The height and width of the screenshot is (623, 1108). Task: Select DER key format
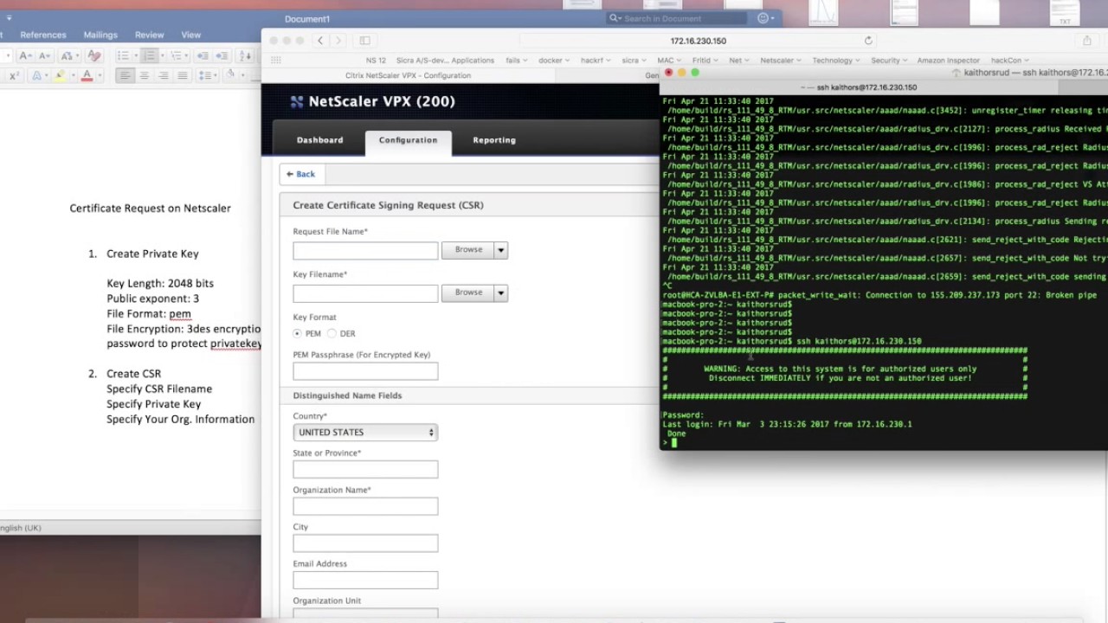(332, 333)
